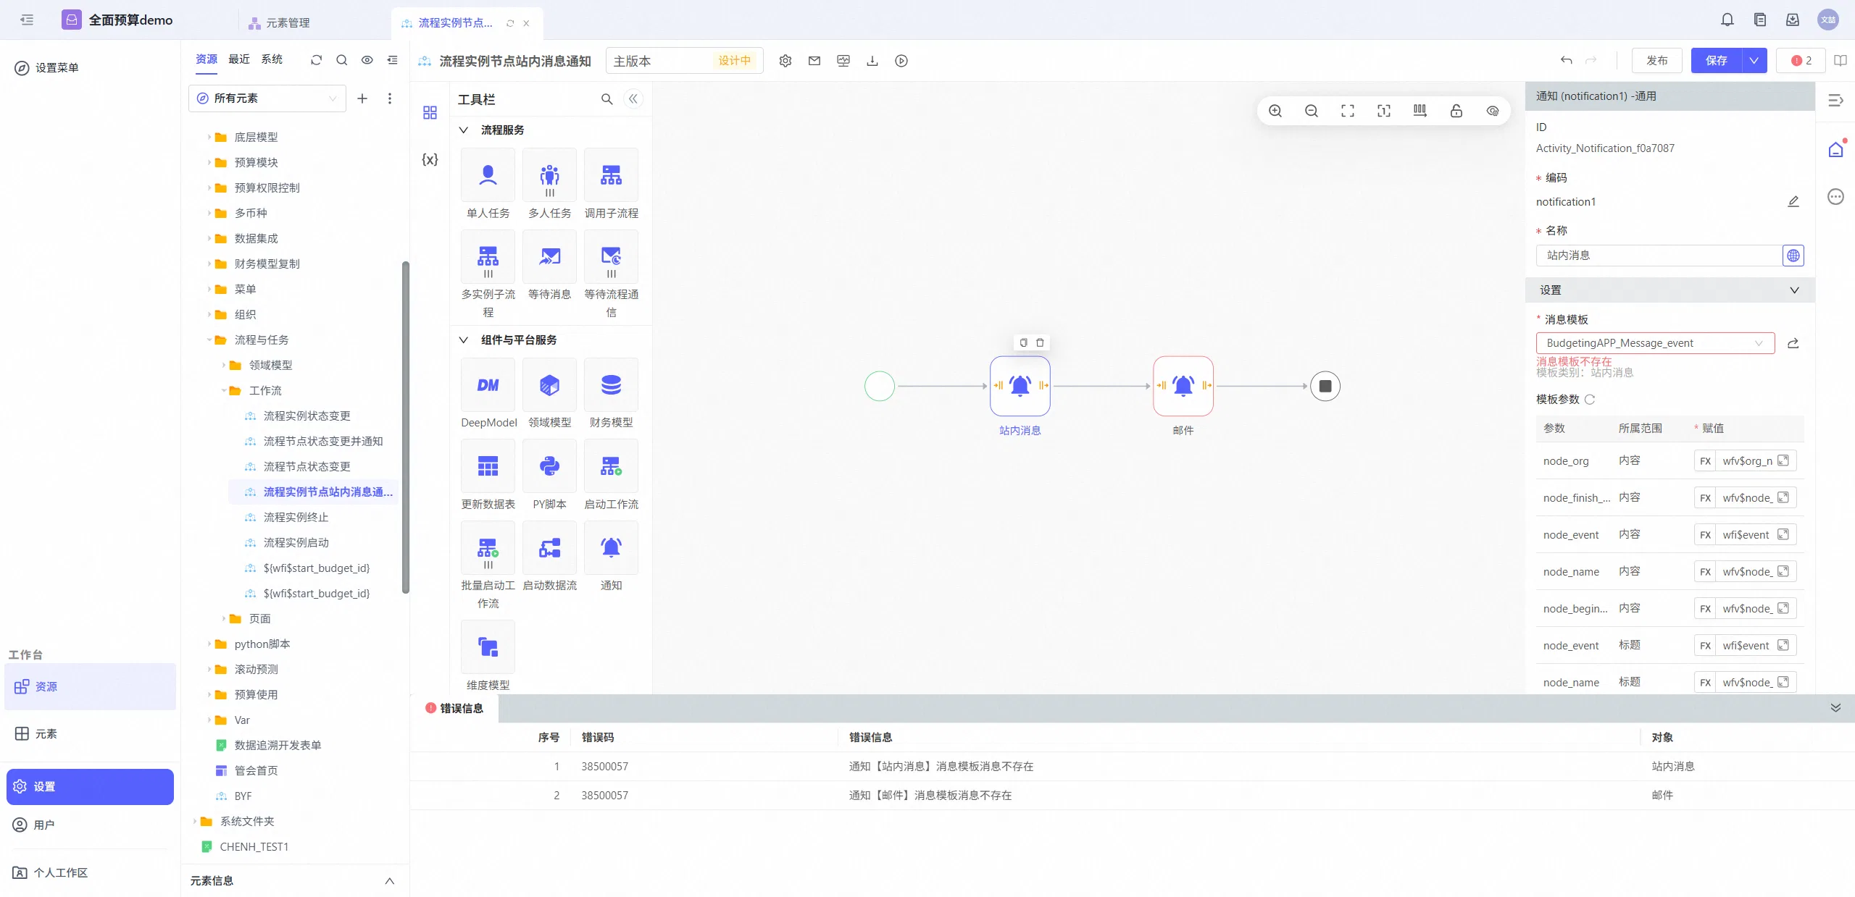This screenshot has width=1855, height=897.
Task: Open the 用户 sidebar item
Action: click(34, 825)
